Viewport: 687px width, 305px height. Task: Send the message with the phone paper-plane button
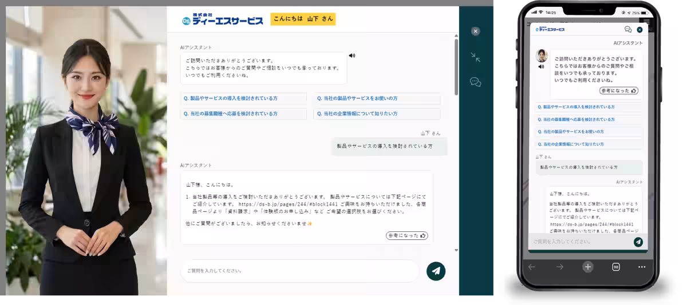pos(638,242)
